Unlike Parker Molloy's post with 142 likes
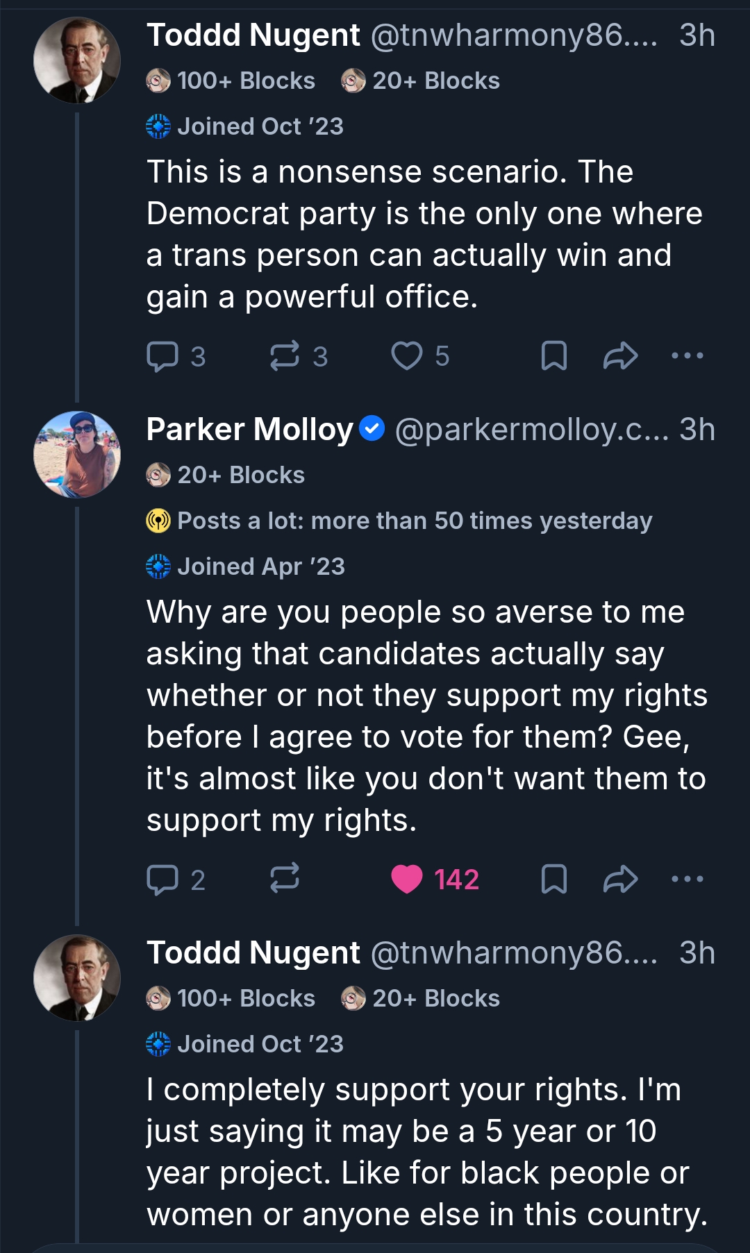 tap(407, 880)
